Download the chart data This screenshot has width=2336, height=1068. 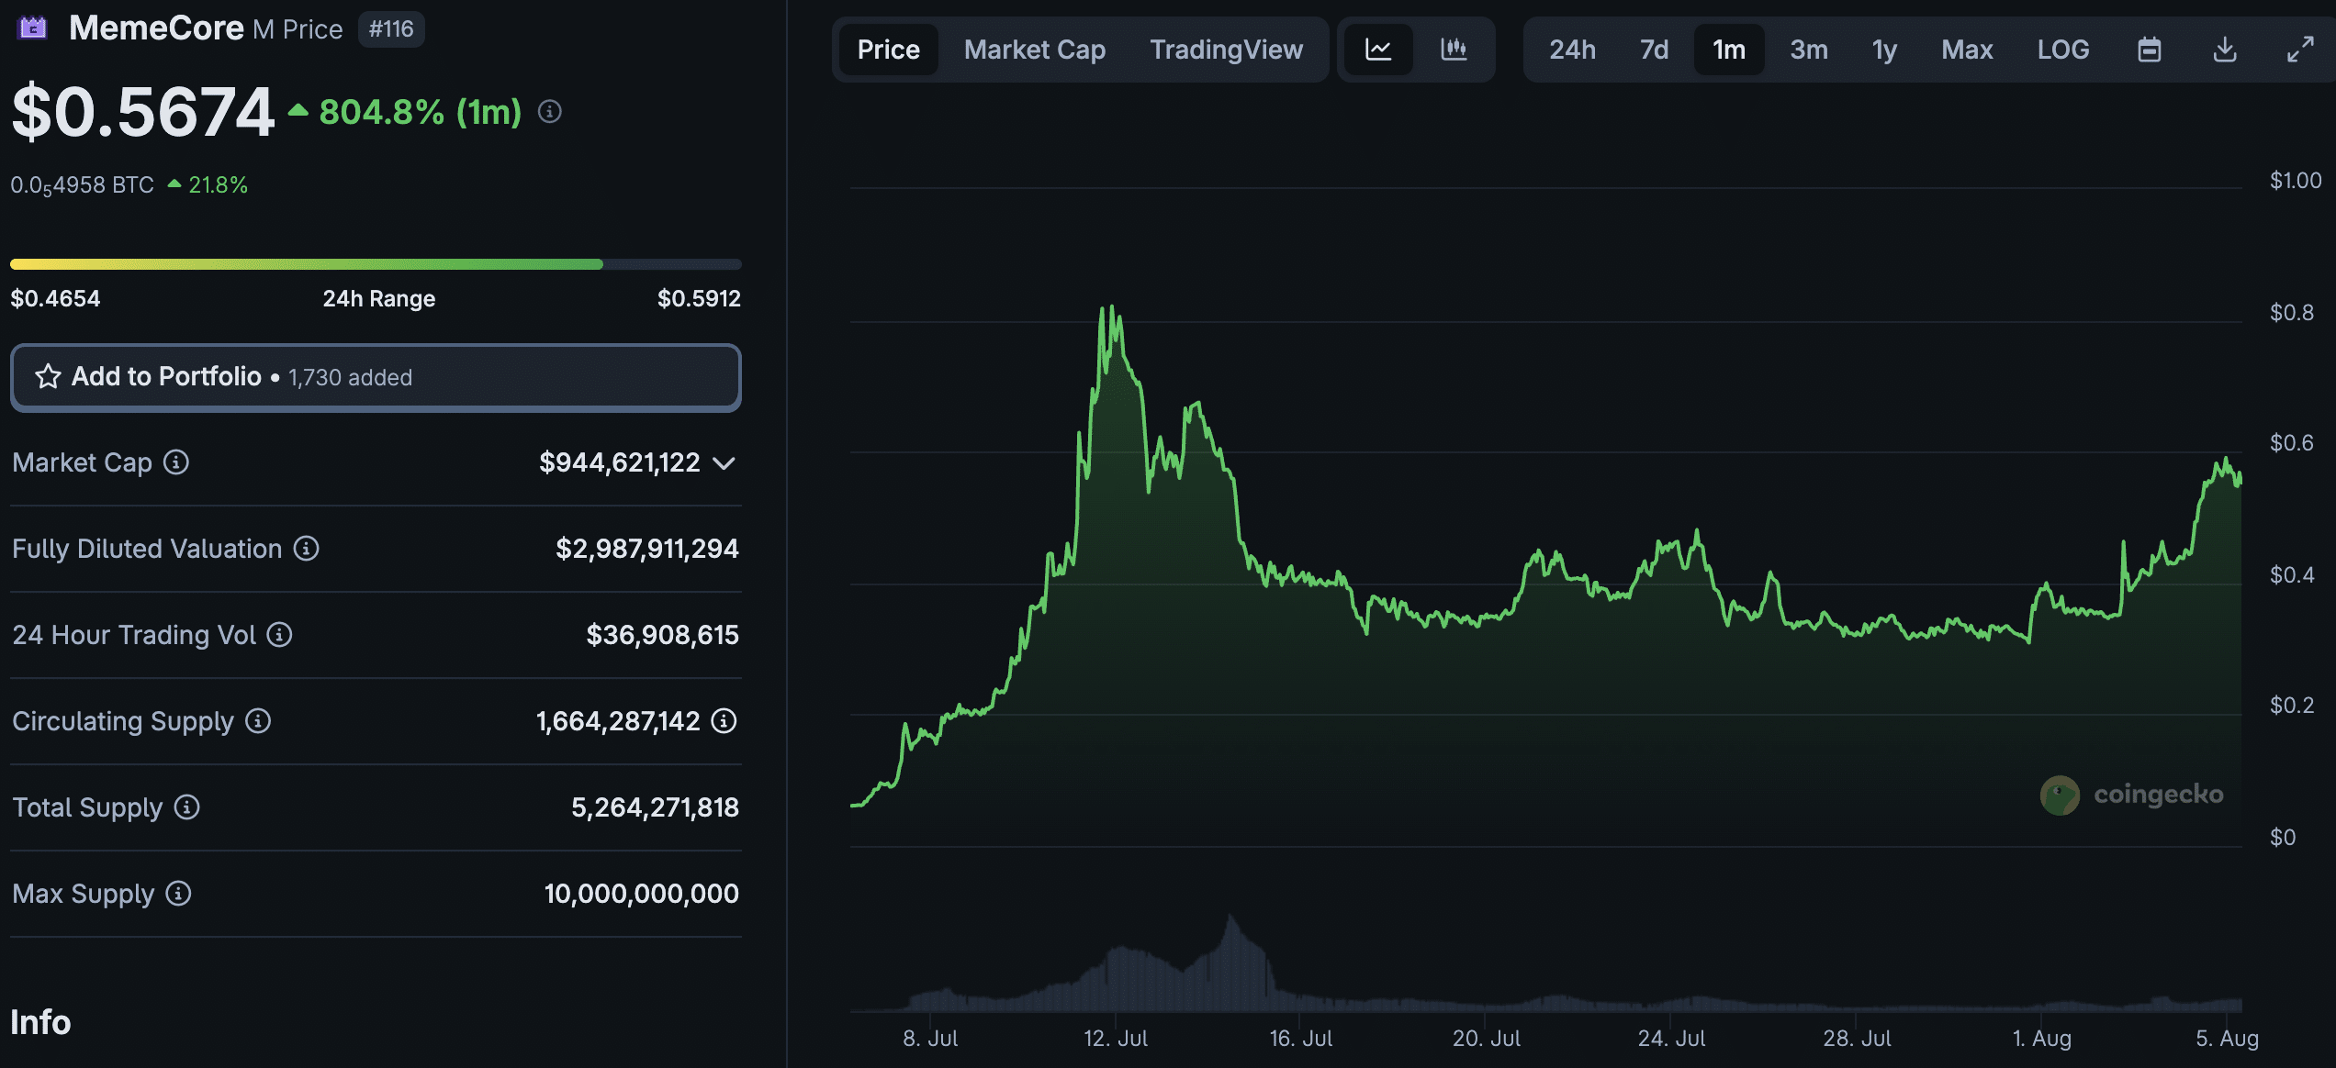tap(2225, 50)
